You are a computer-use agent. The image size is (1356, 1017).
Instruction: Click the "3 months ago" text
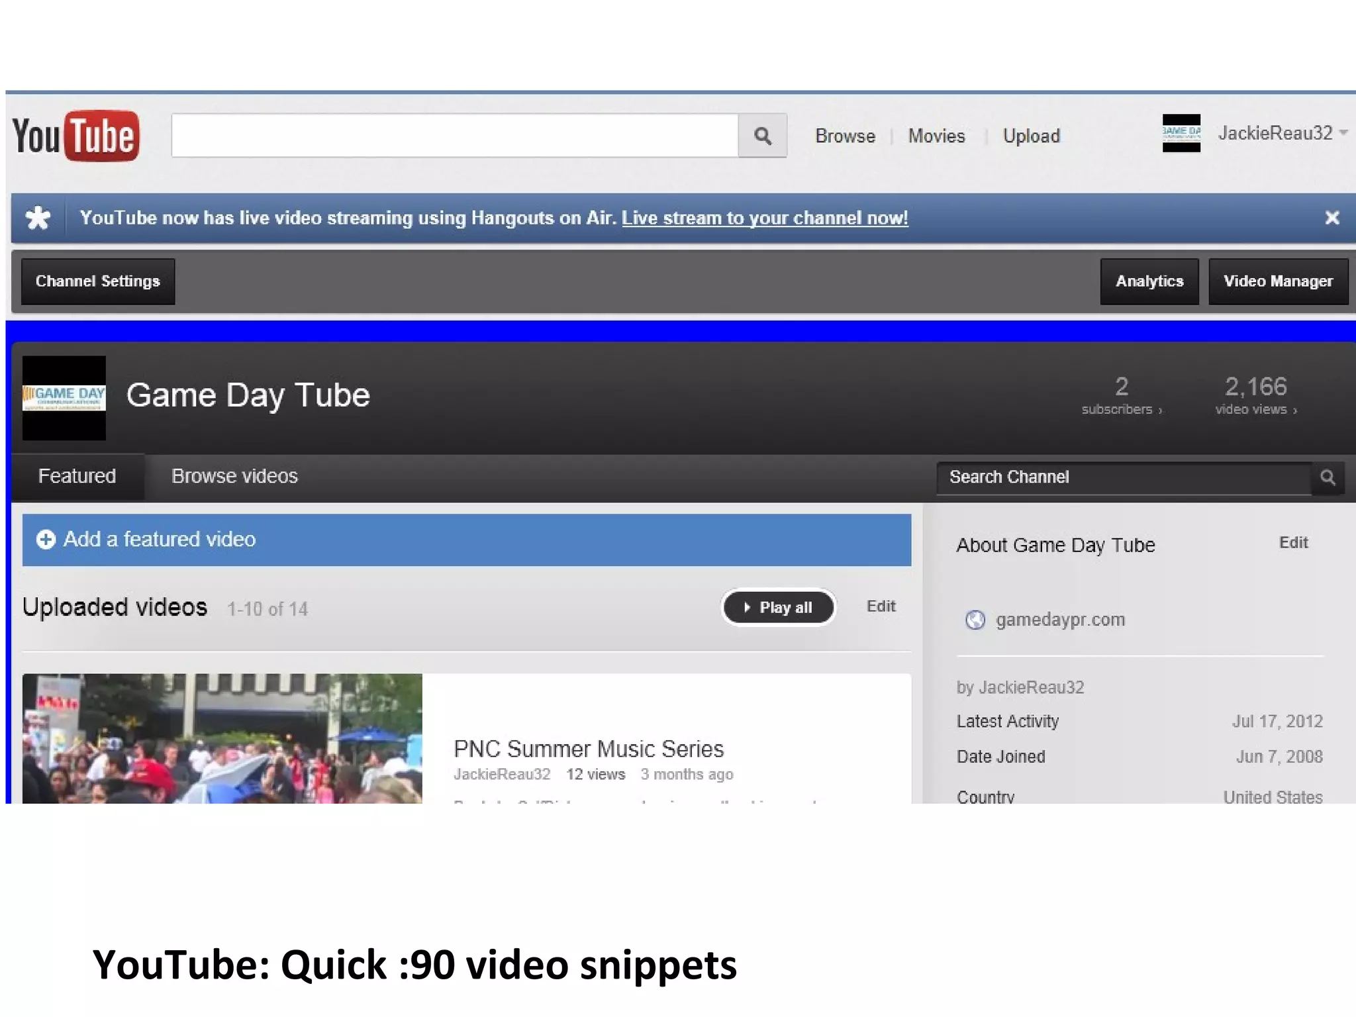[x=687, y=775]
